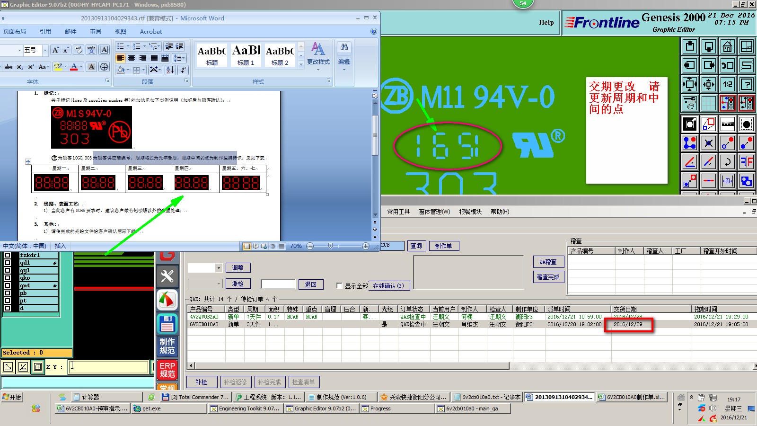The image size is (757, 426).
Task: Select the ruler measurement tool icon
Action: 728,124
